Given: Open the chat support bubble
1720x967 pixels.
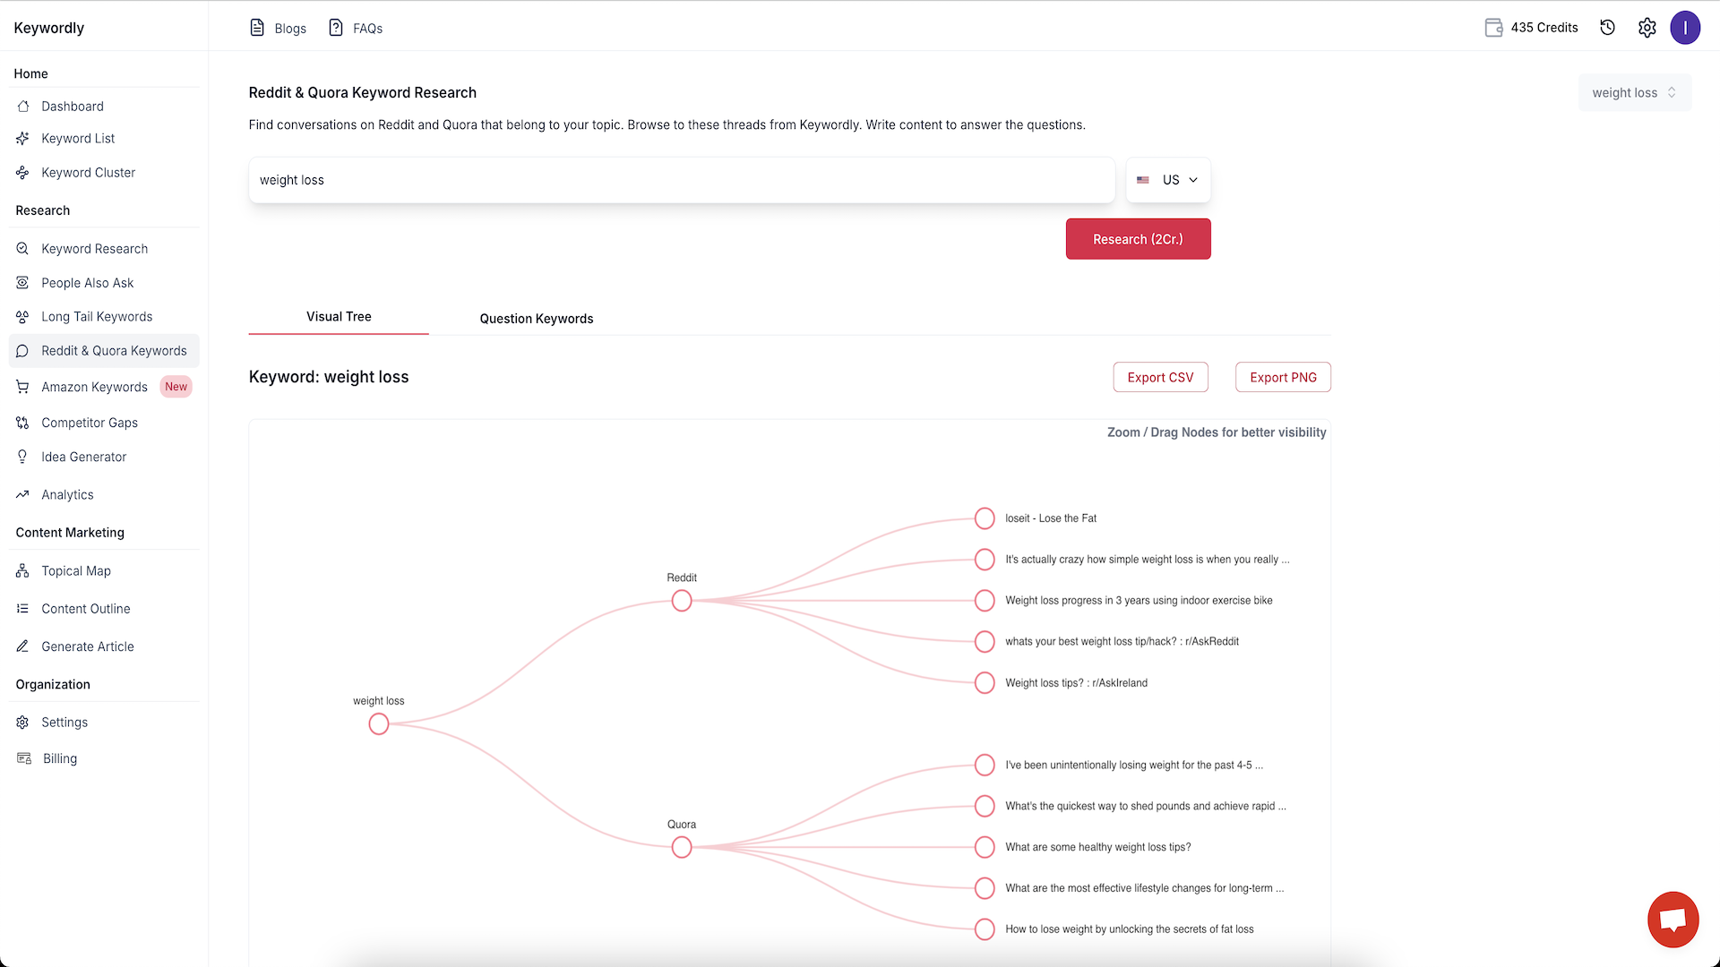Looking at the screenshot, I should [1673, 919].
